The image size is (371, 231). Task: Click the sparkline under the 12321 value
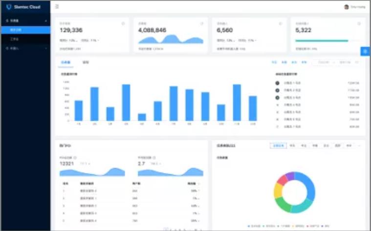click(x=92, y=172)
